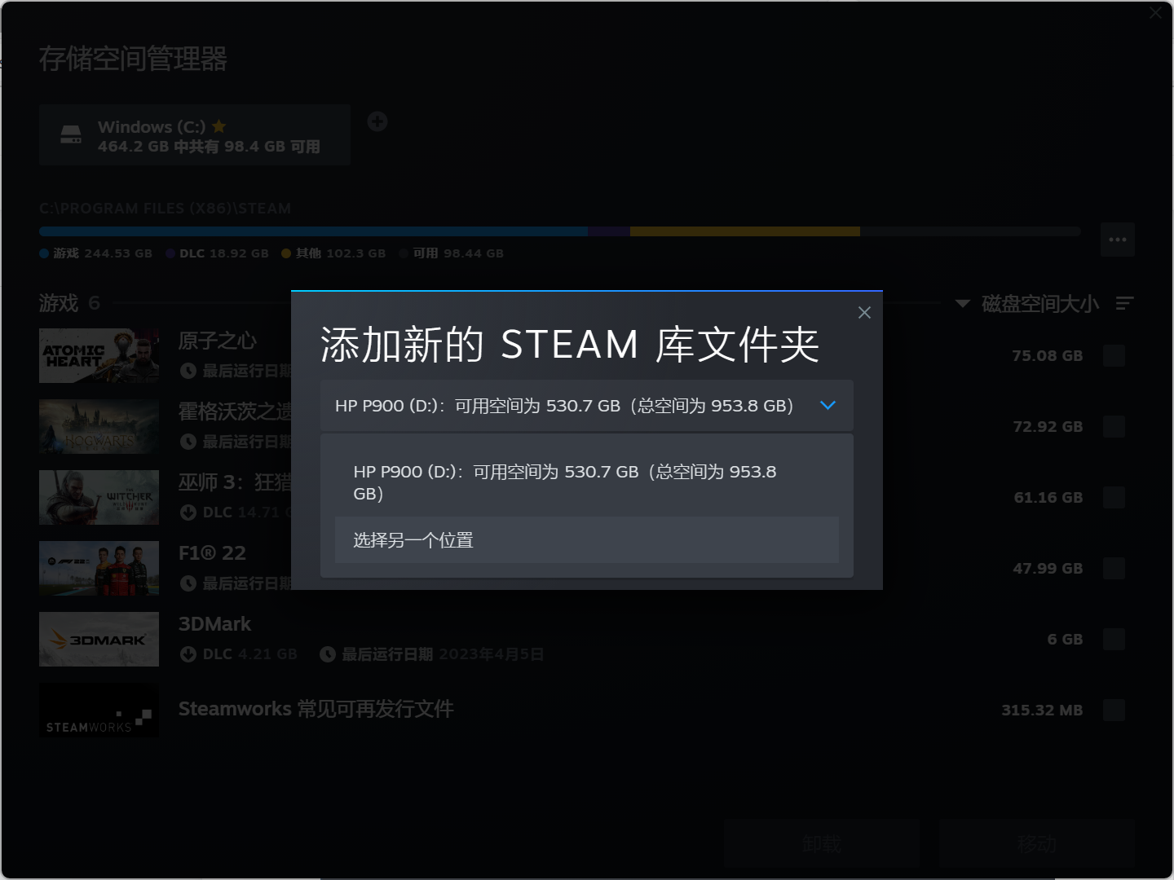Click the drive icon on the Windows (C:) card
The width and height of the screenshot is (1174, 880).
69,134
